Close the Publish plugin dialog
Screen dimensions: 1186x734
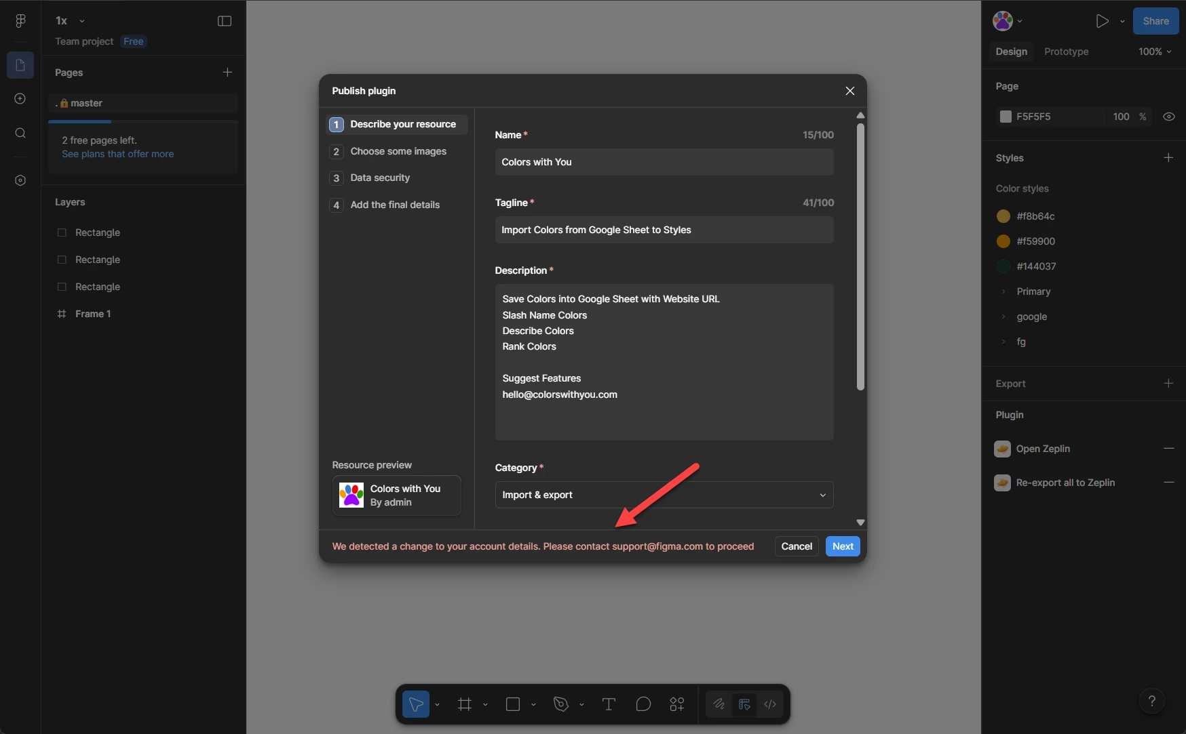pyautogui.click(x=849, y=91)
